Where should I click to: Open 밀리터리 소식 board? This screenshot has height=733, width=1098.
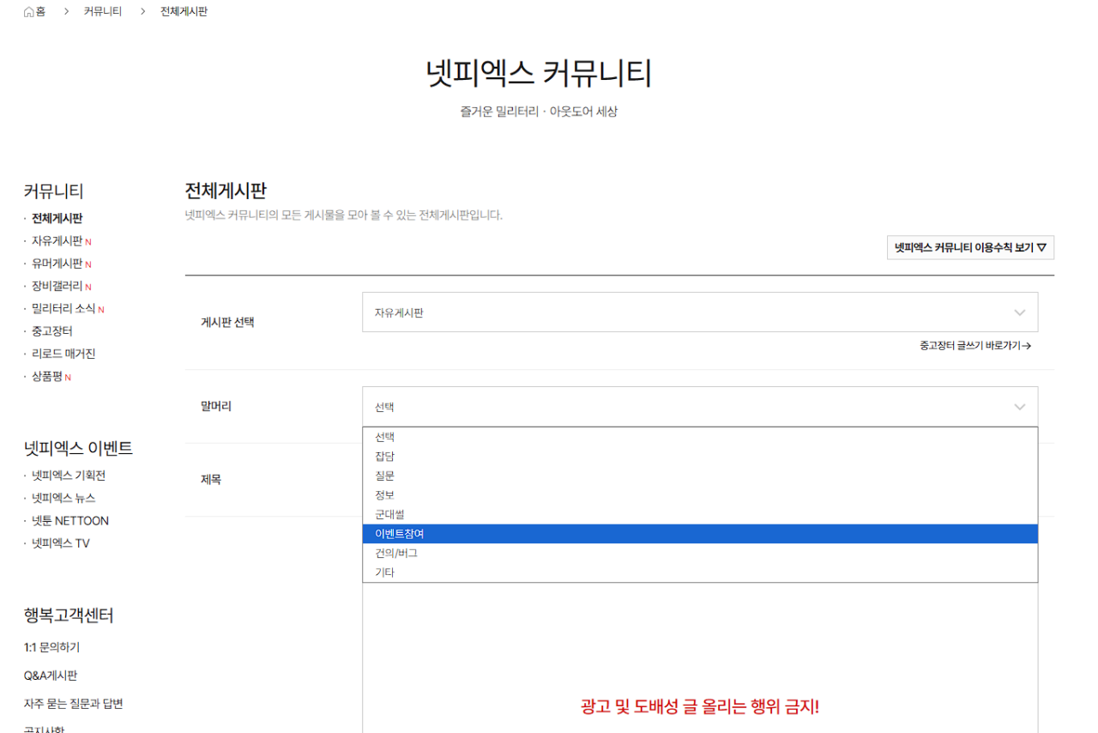click(x=63, y=308)
